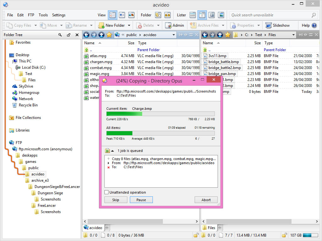The width and height of the screenshot is (322, 241).
Task: Click the New Folder button
Action: [x=112, y=25]
